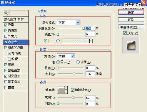Screen dimensions: 147x112
Task: Select the 光泽 style row label
Action: (11, 65)
